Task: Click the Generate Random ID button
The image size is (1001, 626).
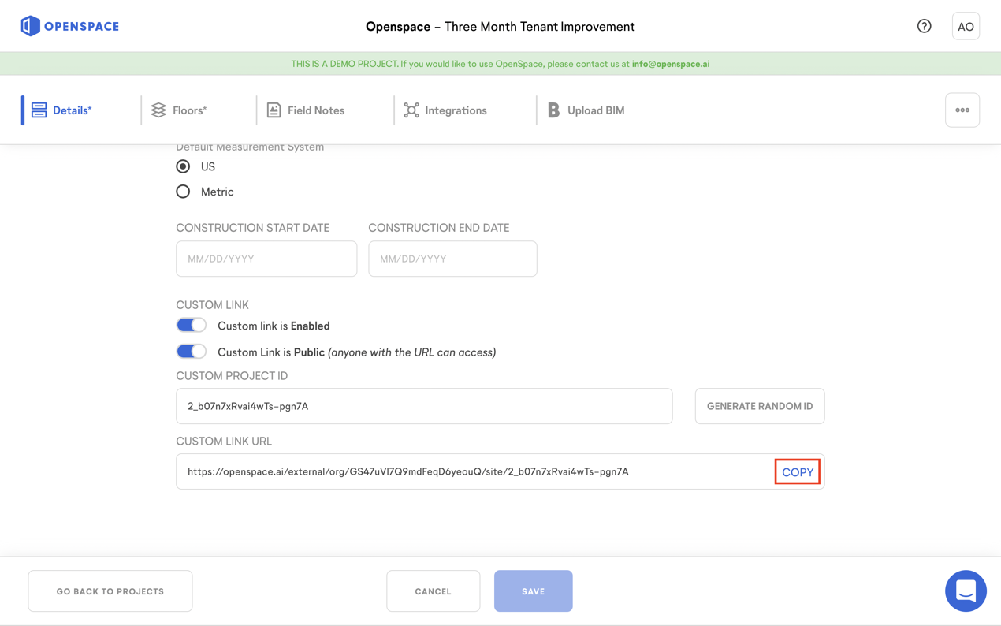Action: pos(760,406)
